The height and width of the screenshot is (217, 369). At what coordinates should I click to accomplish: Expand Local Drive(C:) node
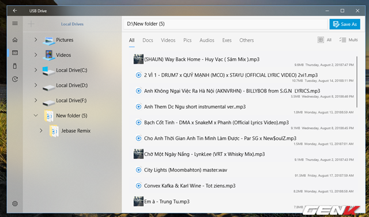(36, 70)
